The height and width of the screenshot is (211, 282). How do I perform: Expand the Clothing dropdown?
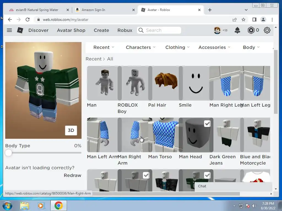pos(178,47)
